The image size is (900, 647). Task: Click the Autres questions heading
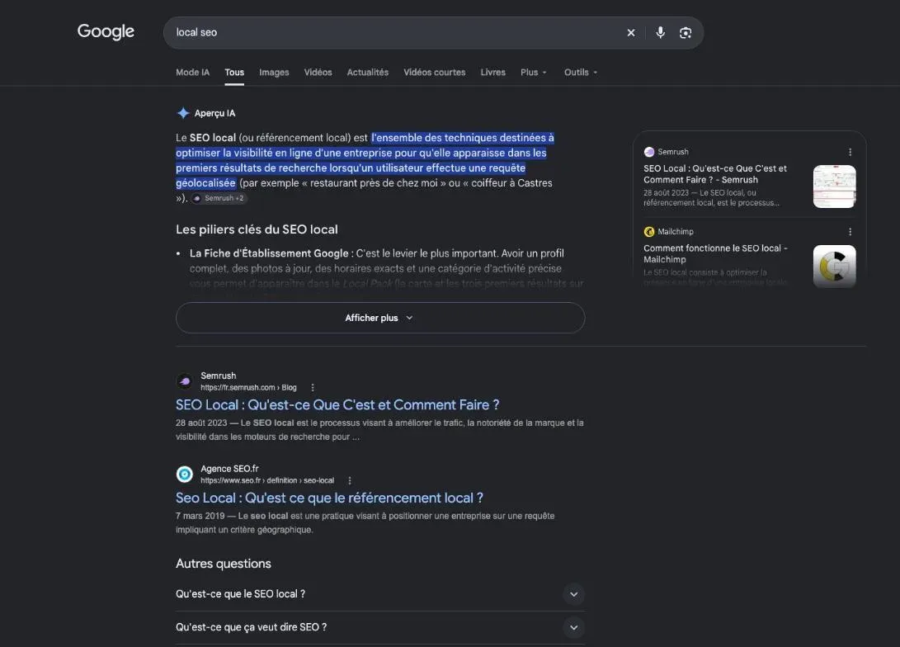coord(224,564)
